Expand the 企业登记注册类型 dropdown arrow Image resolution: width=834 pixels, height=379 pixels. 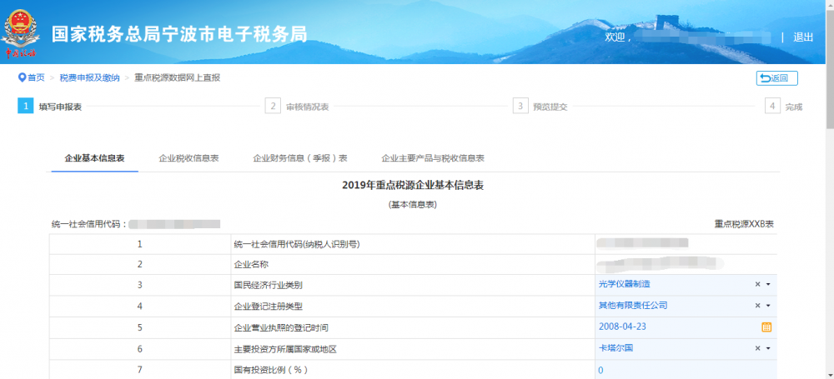(768, 306)
